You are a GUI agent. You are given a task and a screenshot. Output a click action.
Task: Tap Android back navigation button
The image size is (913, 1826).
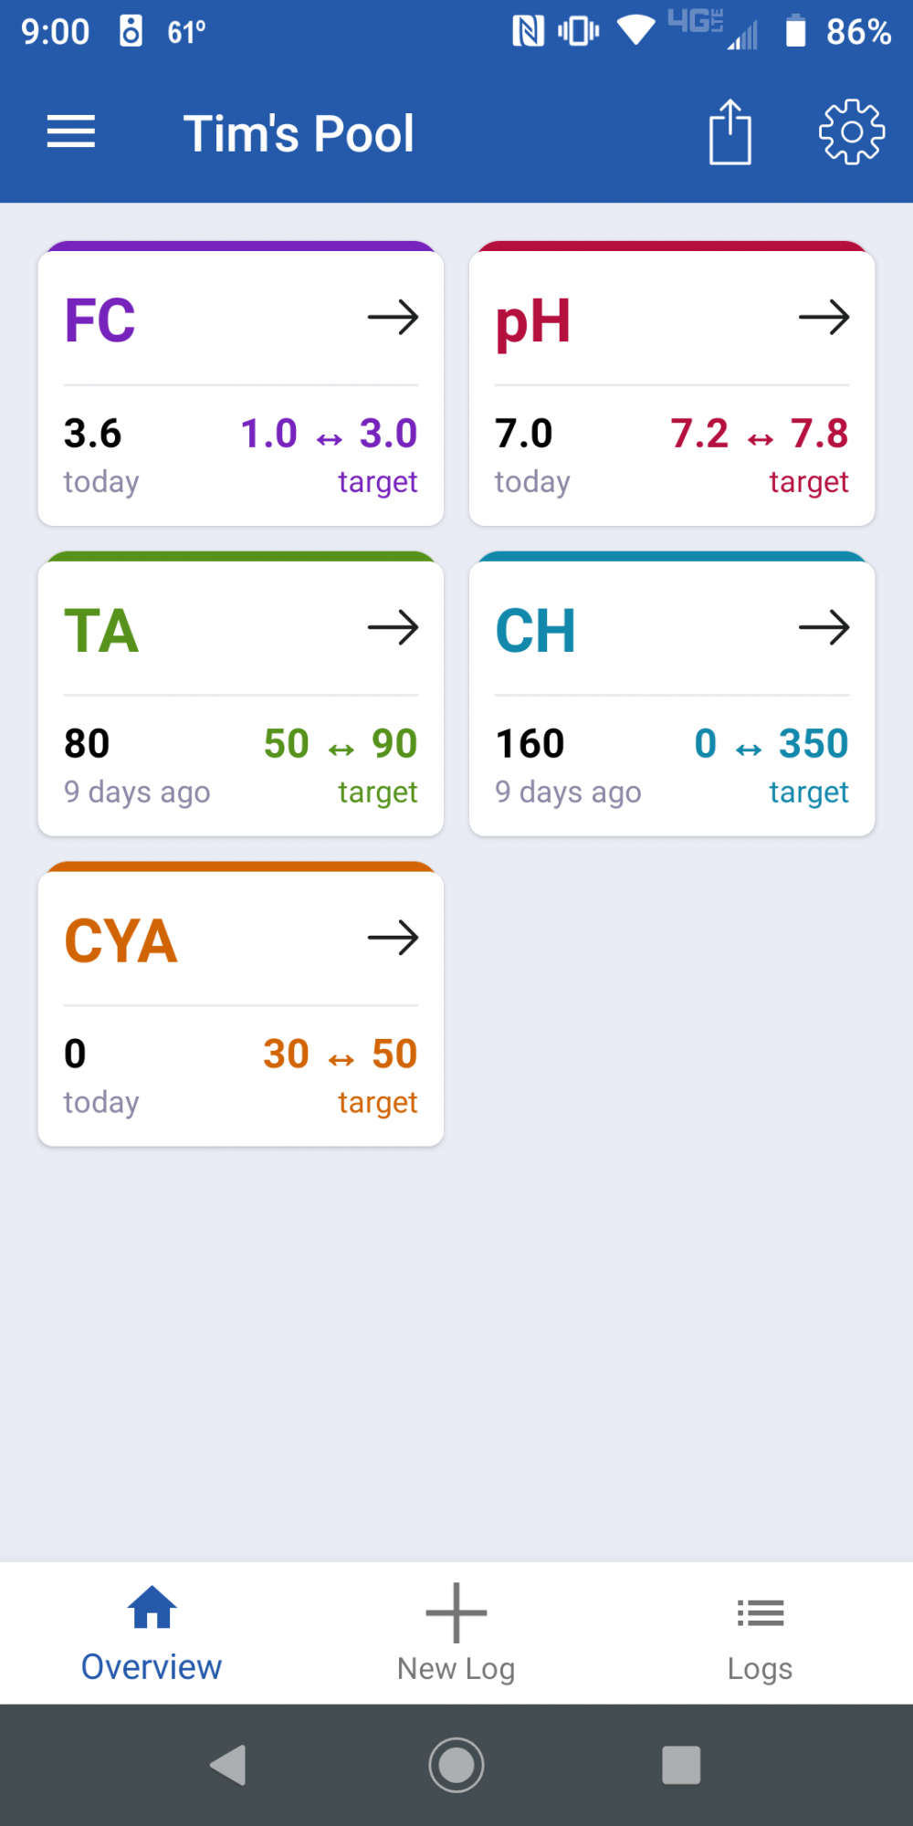[x=228, y=1765]
